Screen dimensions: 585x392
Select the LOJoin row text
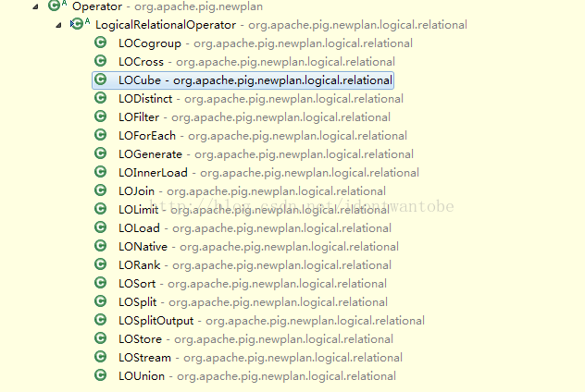(252, 191)
